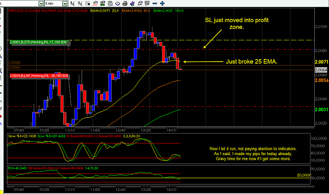Image resolution: width=329 pixels, height=194 pixels.
Task: Click the boxed 2.0064 current price tag
Action: [x=321, y=70]
